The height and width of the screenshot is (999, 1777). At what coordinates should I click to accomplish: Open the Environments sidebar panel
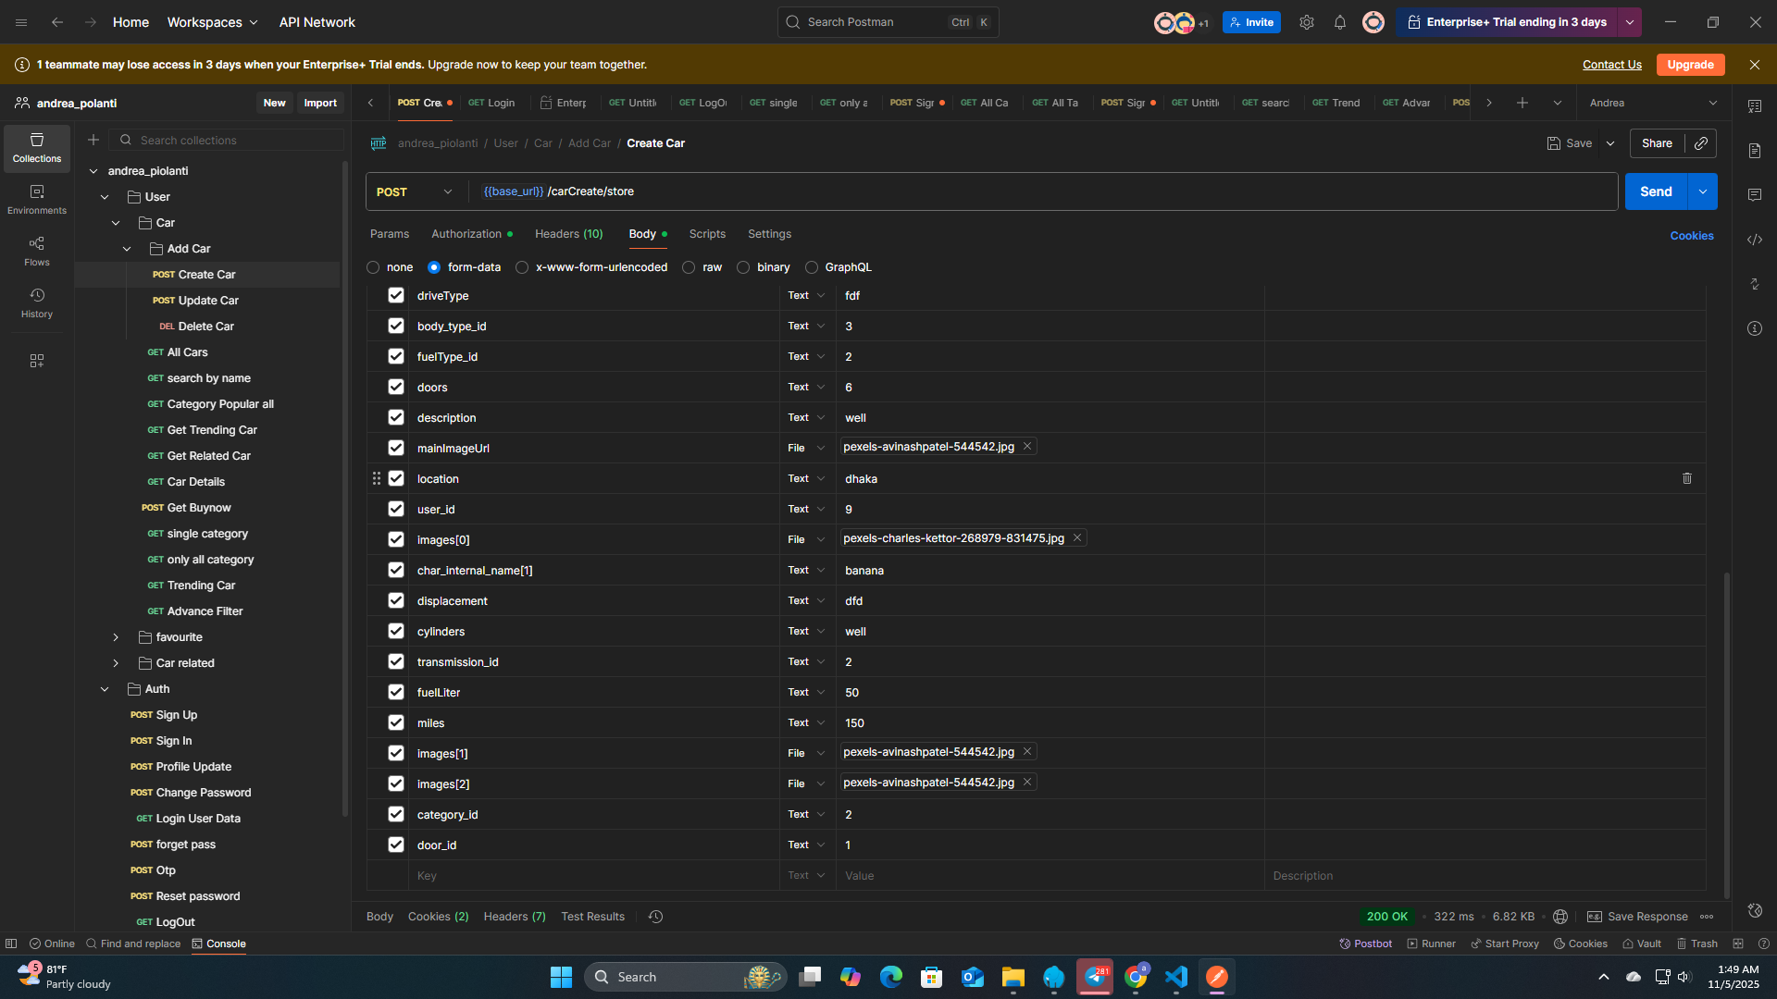tap(37, 200)
